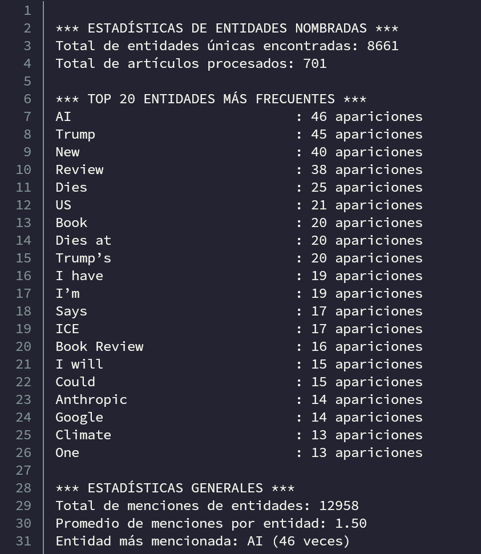The height and width of the screenshot is (554, 481).
Task: Click '14 apariciones' beside Google
Action: [x=366, y=417]
